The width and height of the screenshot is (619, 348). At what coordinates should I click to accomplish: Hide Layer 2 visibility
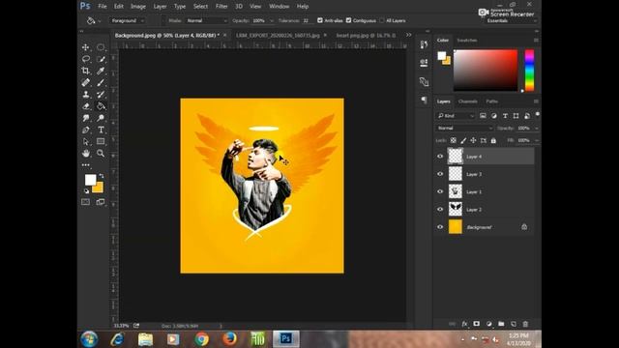coord(440,210)
